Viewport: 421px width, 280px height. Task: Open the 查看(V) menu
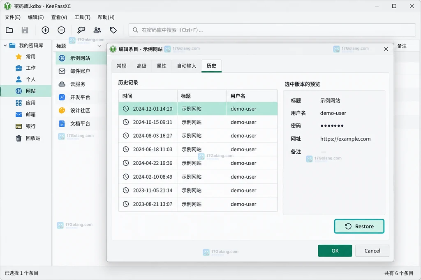(59, 17)
